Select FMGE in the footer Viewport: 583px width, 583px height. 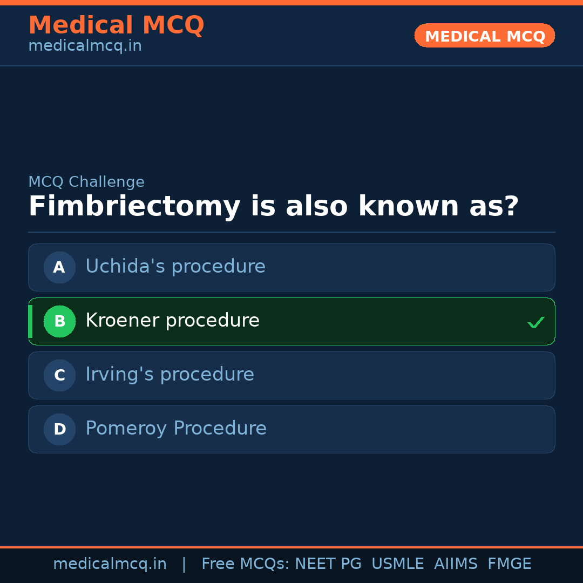click(x=509, y=564)
